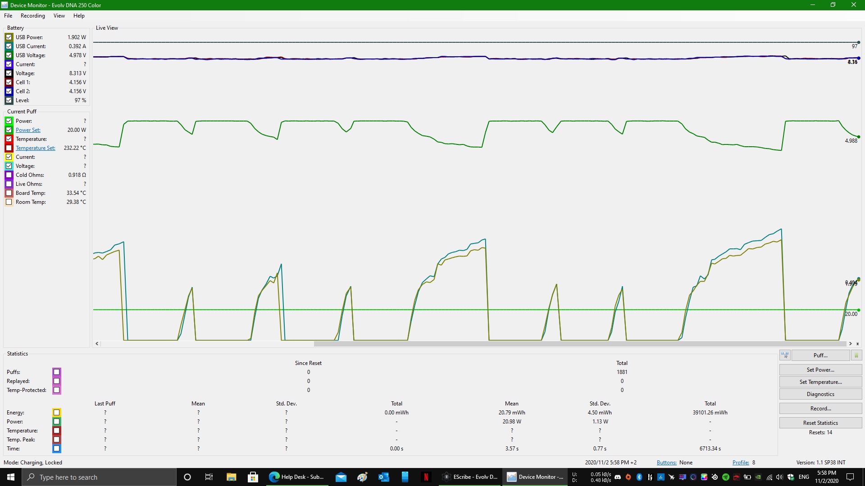Open the Recording menu
Image resolution: width=865 pixels, height=486 pixels.
coord(33,16)
